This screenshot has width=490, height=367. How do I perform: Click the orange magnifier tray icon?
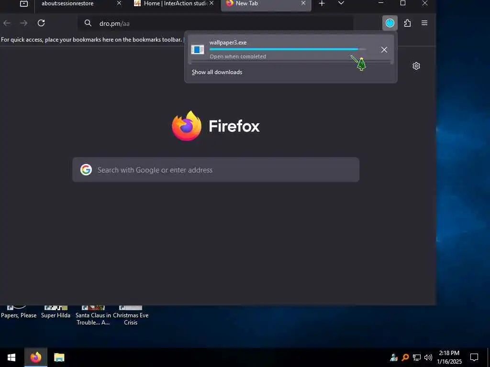pos(405,357)
